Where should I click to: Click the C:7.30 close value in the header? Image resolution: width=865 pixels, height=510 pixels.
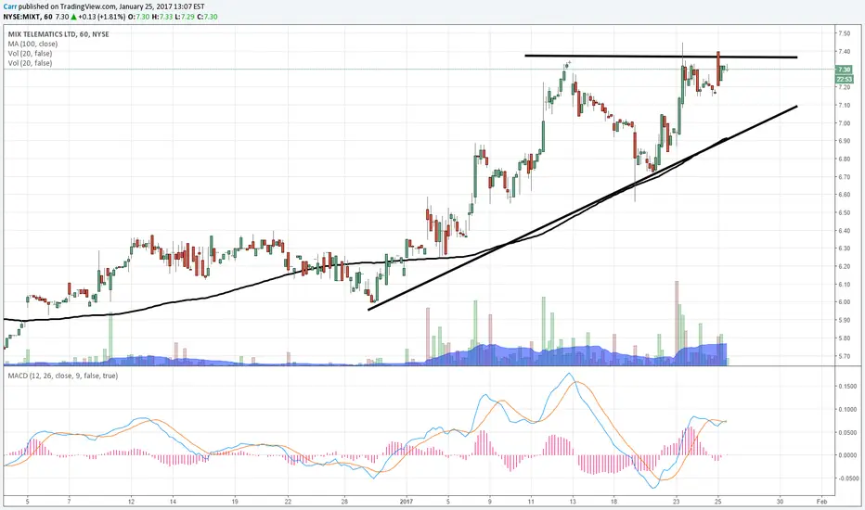tap(207, 17)
